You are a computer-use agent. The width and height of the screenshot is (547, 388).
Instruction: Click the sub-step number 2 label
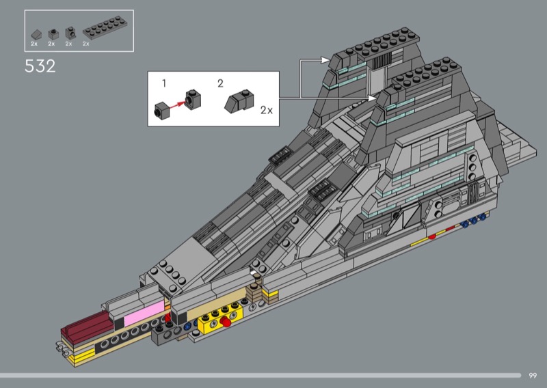[x=220, y=83]
